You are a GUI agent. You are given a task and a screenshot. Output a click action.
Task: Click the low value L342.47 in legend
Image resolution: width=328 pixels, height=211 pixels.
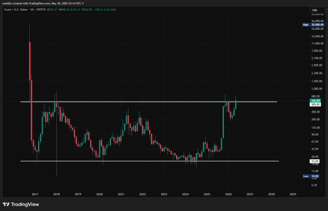[x=76, y=10]
